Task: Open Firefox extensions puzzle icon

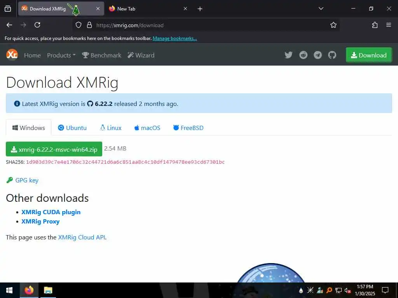Action: tap(375, 25)
